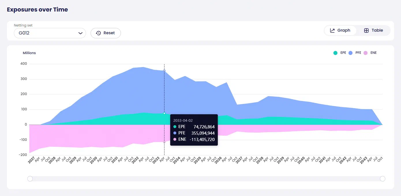Click the "Exposures over Time" heading
This screenshot has width=401, height=196.
coord(38,9)
